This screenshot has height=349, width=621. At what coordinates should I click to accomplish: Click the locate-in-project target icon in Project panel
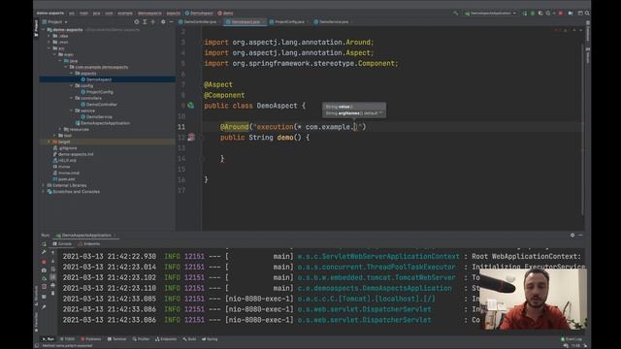pyautogui.click(x=137, y=21)
